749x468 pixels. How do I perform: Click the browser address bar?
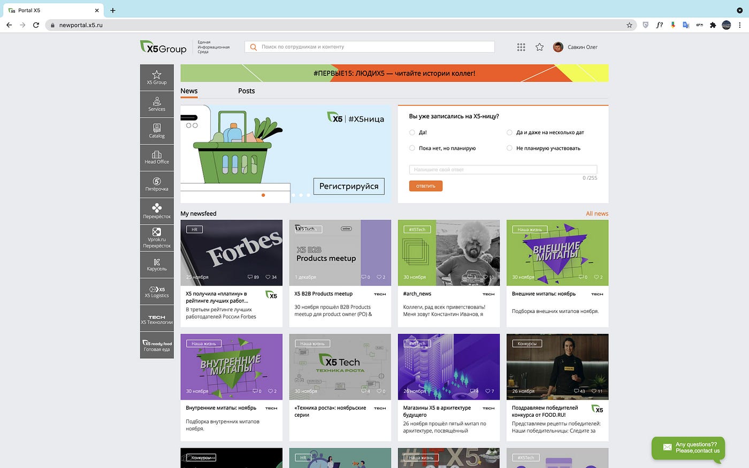[341, 25]
